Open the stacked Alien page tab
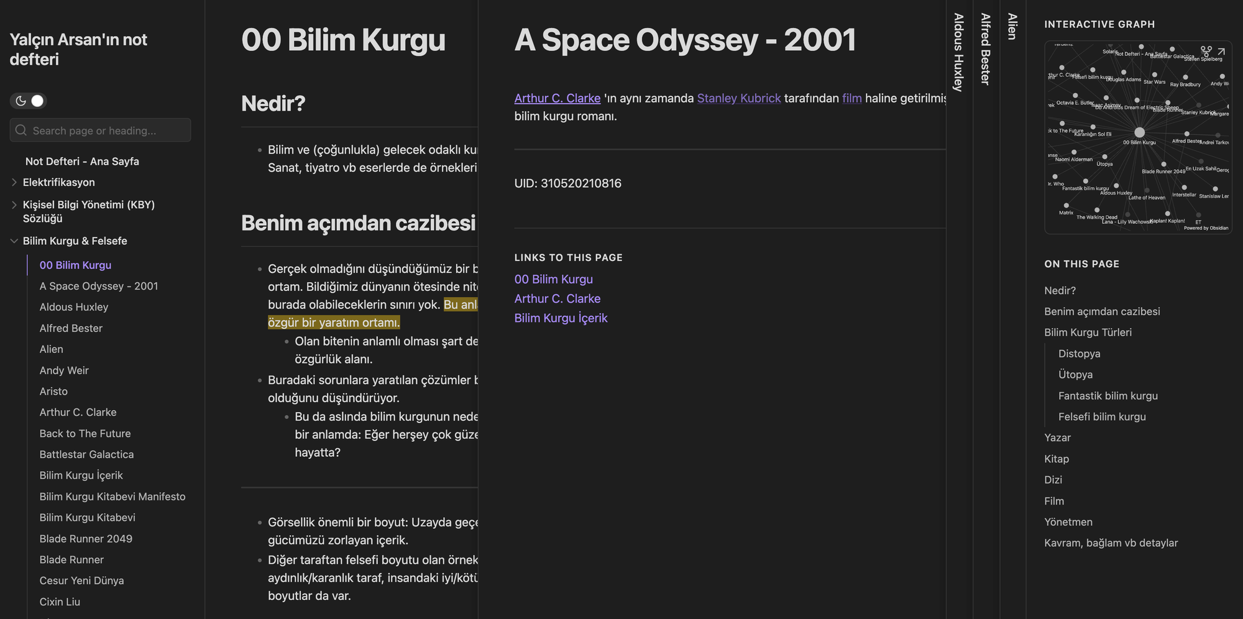 [x=1012, y=27]
